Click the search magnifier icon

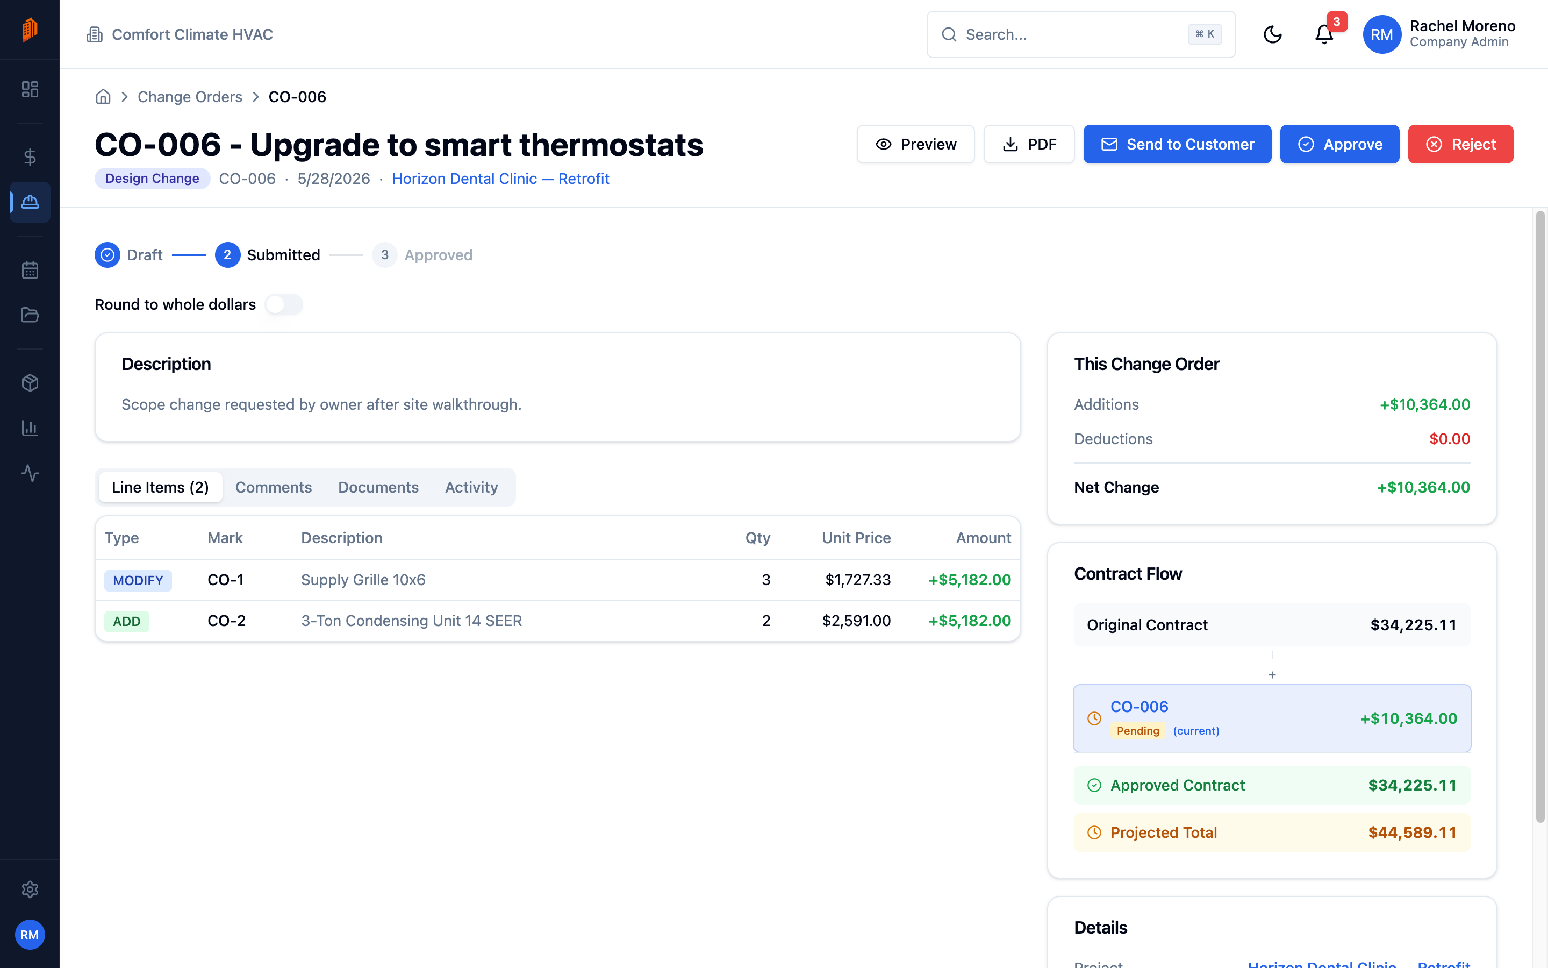[949, 34]
